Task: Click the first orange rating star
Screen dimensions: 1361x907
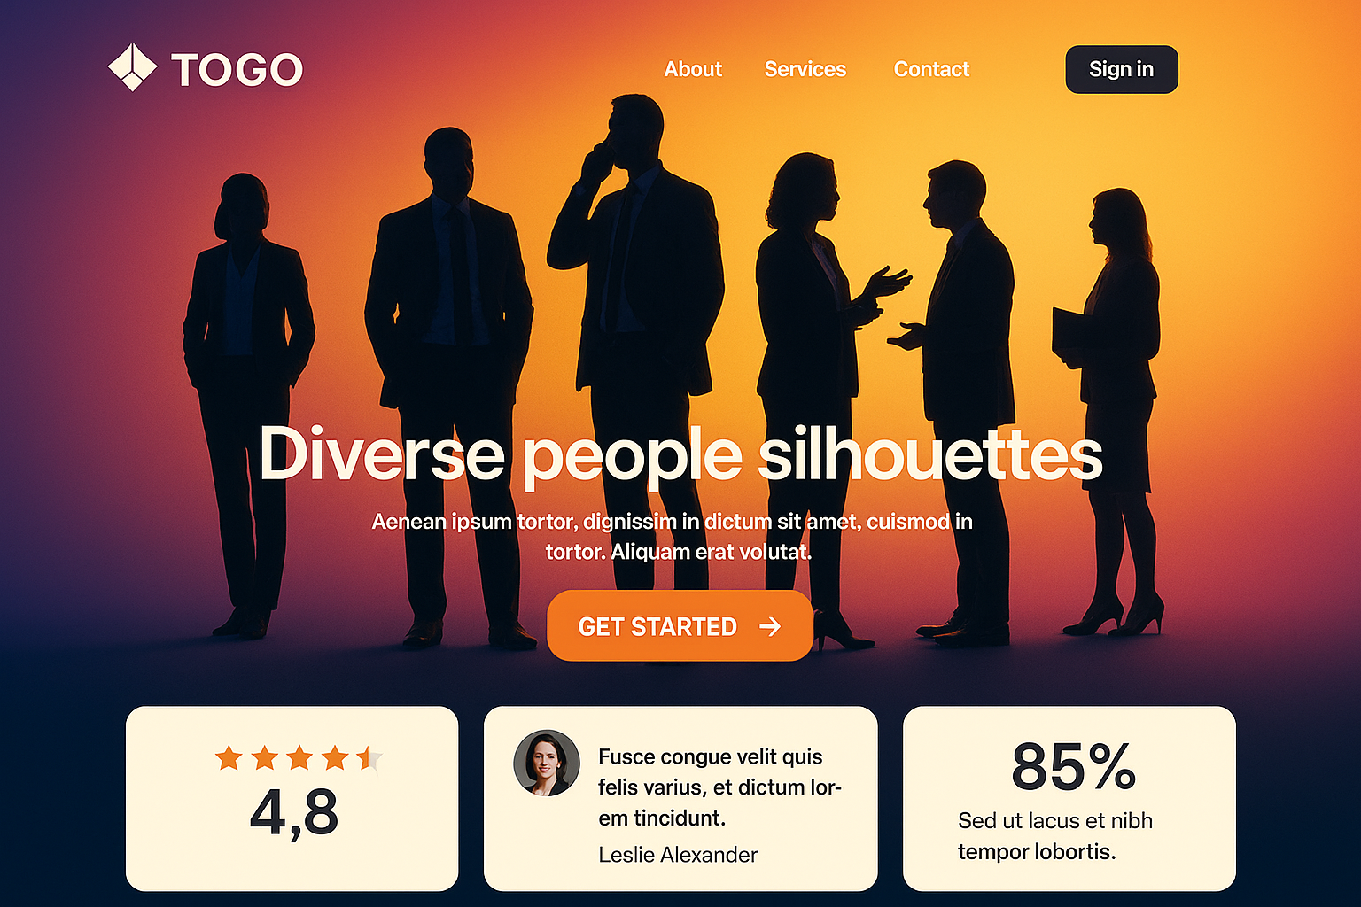Action: click(x=229, y=758)
